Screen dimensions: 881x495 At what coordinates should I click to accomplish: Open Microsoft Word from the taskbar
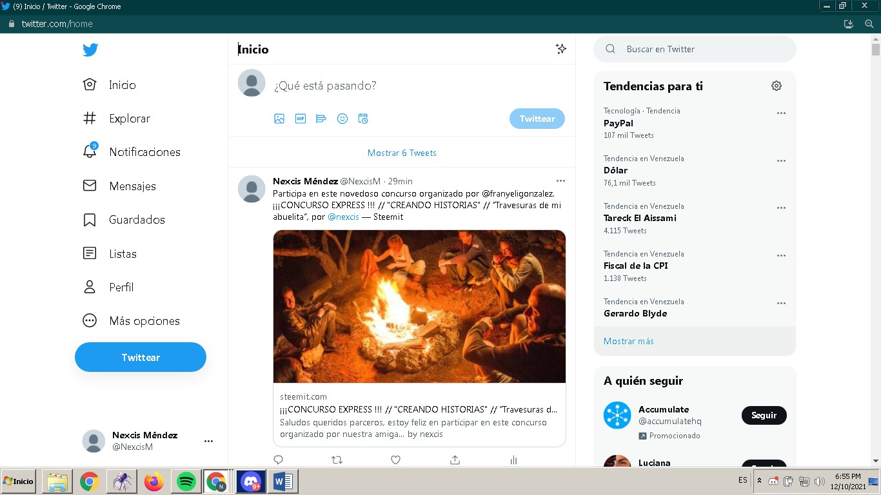[282, 481]
